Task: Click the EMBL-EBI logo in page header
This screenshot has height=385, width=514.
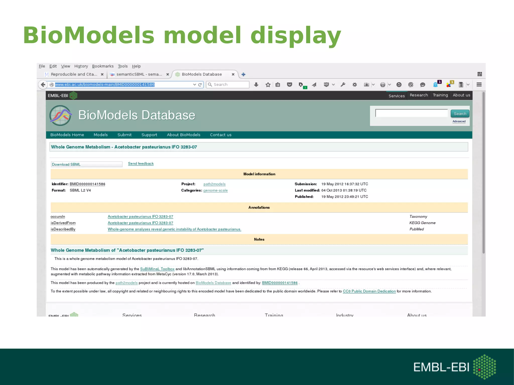Action: [x=62, y=95]
